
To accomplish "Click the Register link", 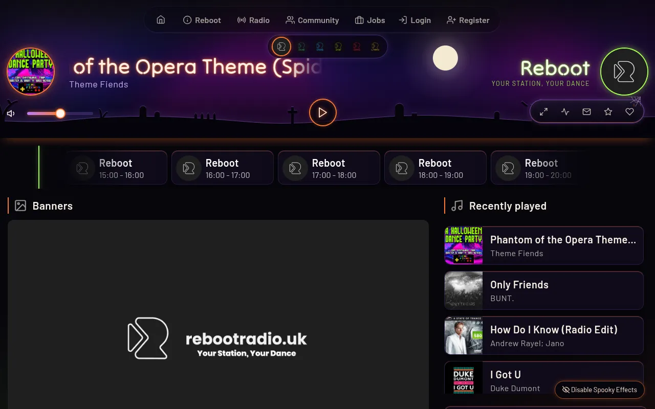I will point(468,20).
